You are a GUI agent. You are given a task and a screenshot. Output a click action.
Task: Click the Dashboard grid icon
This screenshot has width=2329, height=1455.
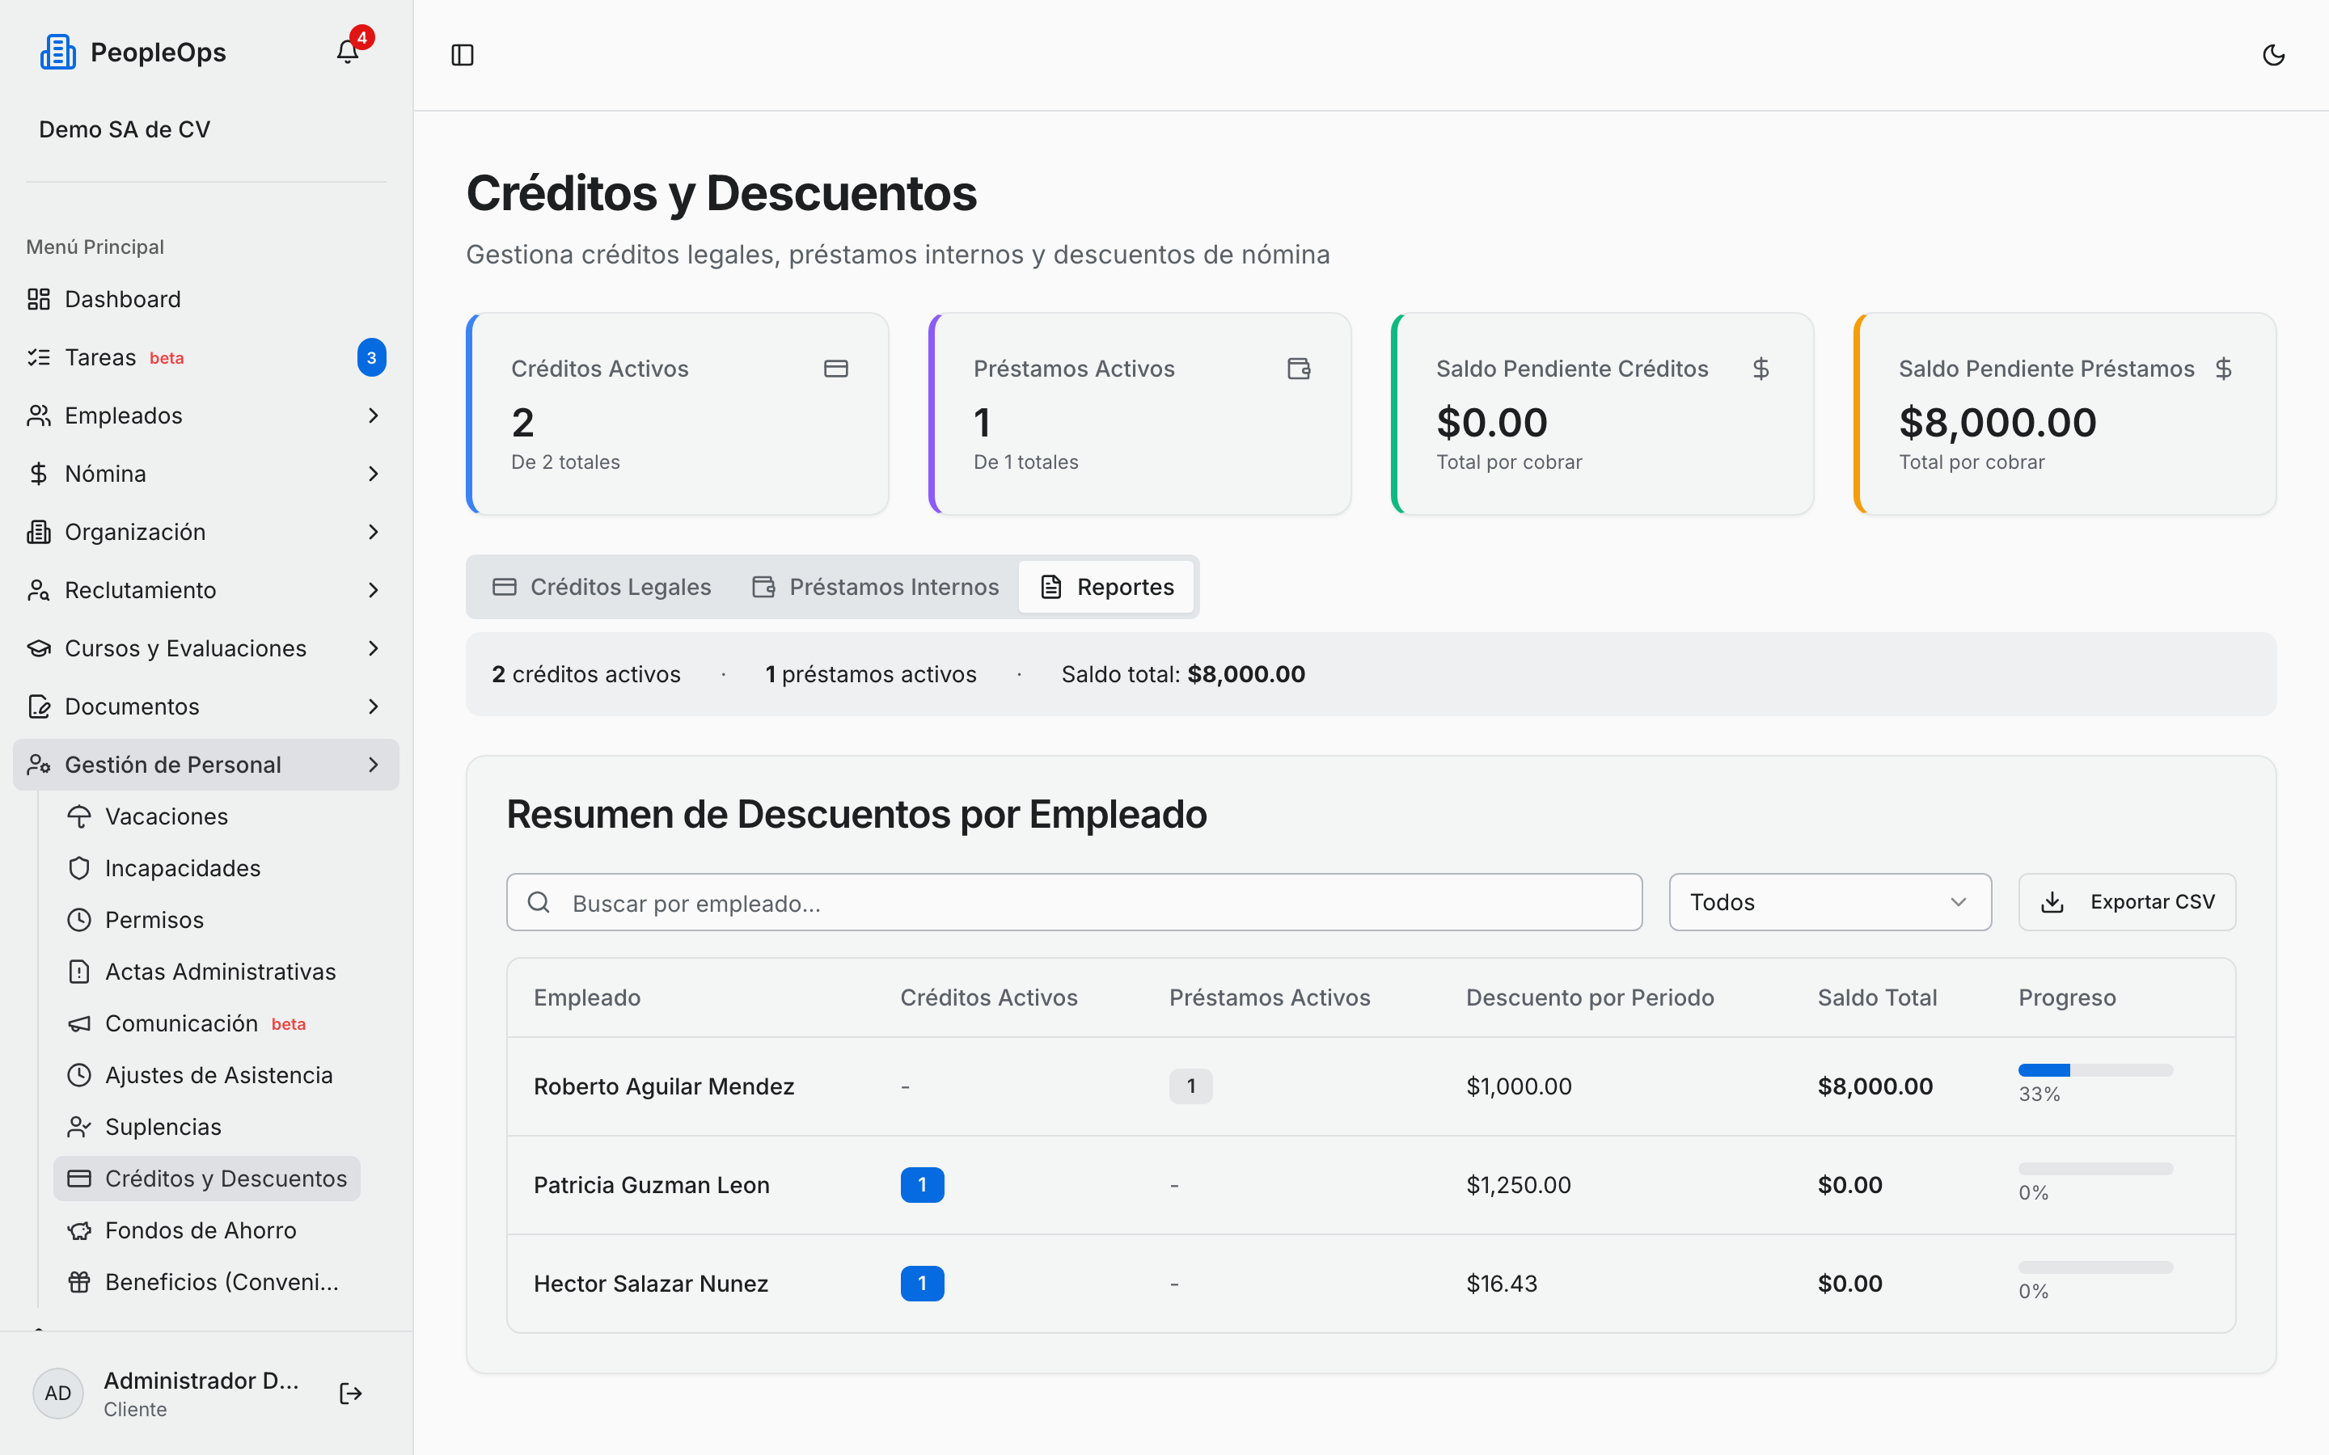[39, 299]
